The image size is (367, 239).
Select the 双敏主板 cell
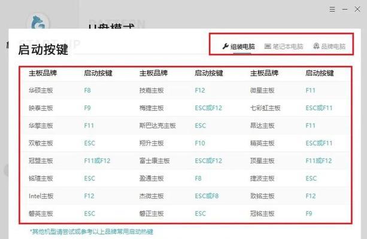pos(41,143)
